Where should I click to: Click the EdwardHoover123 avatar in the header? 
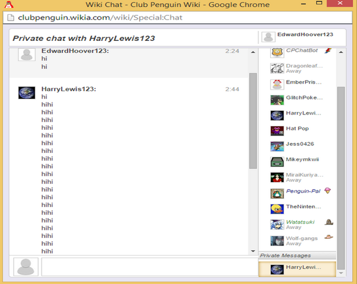[x=268, y=37]
